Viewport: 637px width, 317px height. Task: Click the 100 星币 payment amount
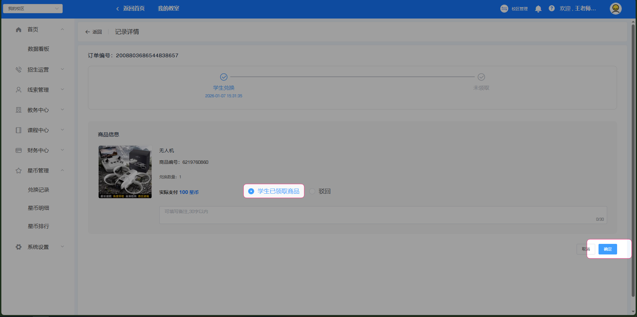coord(189,192)
